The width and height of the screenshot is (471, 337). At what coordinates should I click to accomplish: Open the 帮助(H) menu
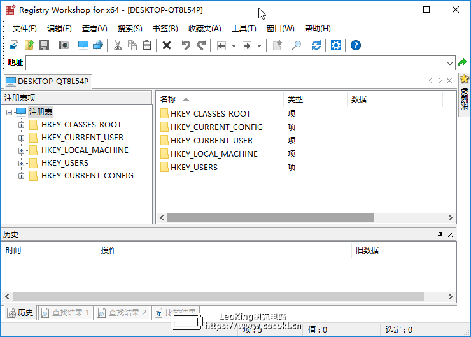(x=318, y=29)
